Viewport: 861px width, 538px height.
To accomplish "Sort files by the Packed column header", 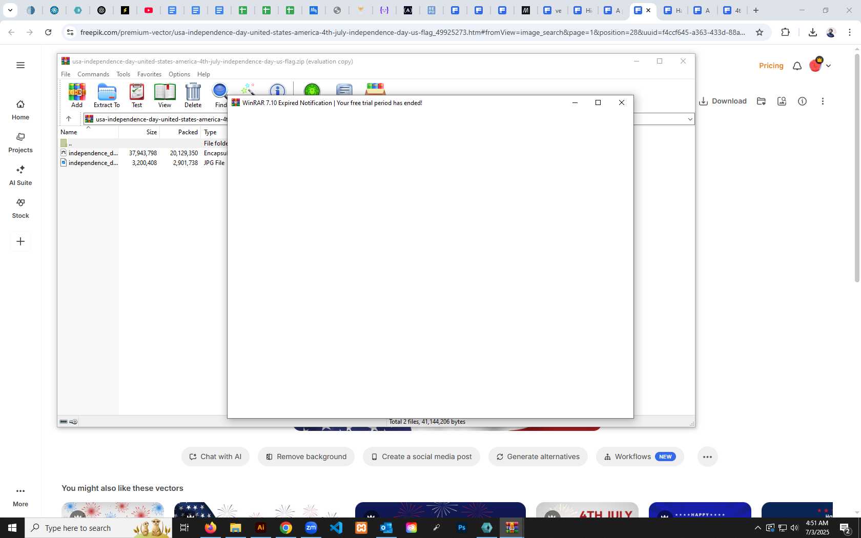I will pyautogui.click(x=180, y=132).
